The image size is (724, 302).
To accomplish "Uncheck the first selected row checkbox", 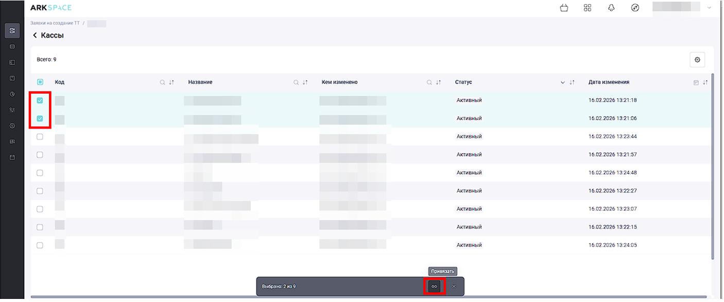I will (x=40, y=100).
